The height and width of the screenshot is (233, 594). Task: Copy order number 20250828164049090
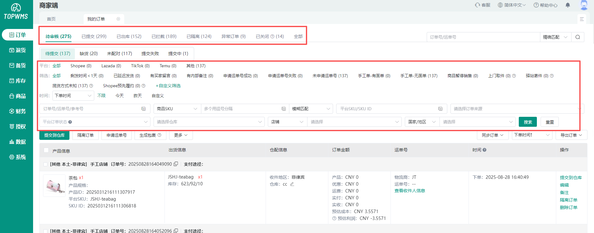point(176,164)
